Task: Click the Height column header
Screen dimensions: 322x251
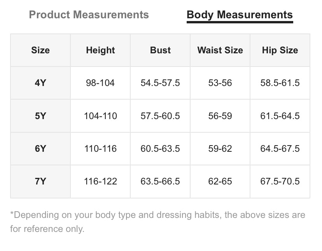Action: [100, 50]
